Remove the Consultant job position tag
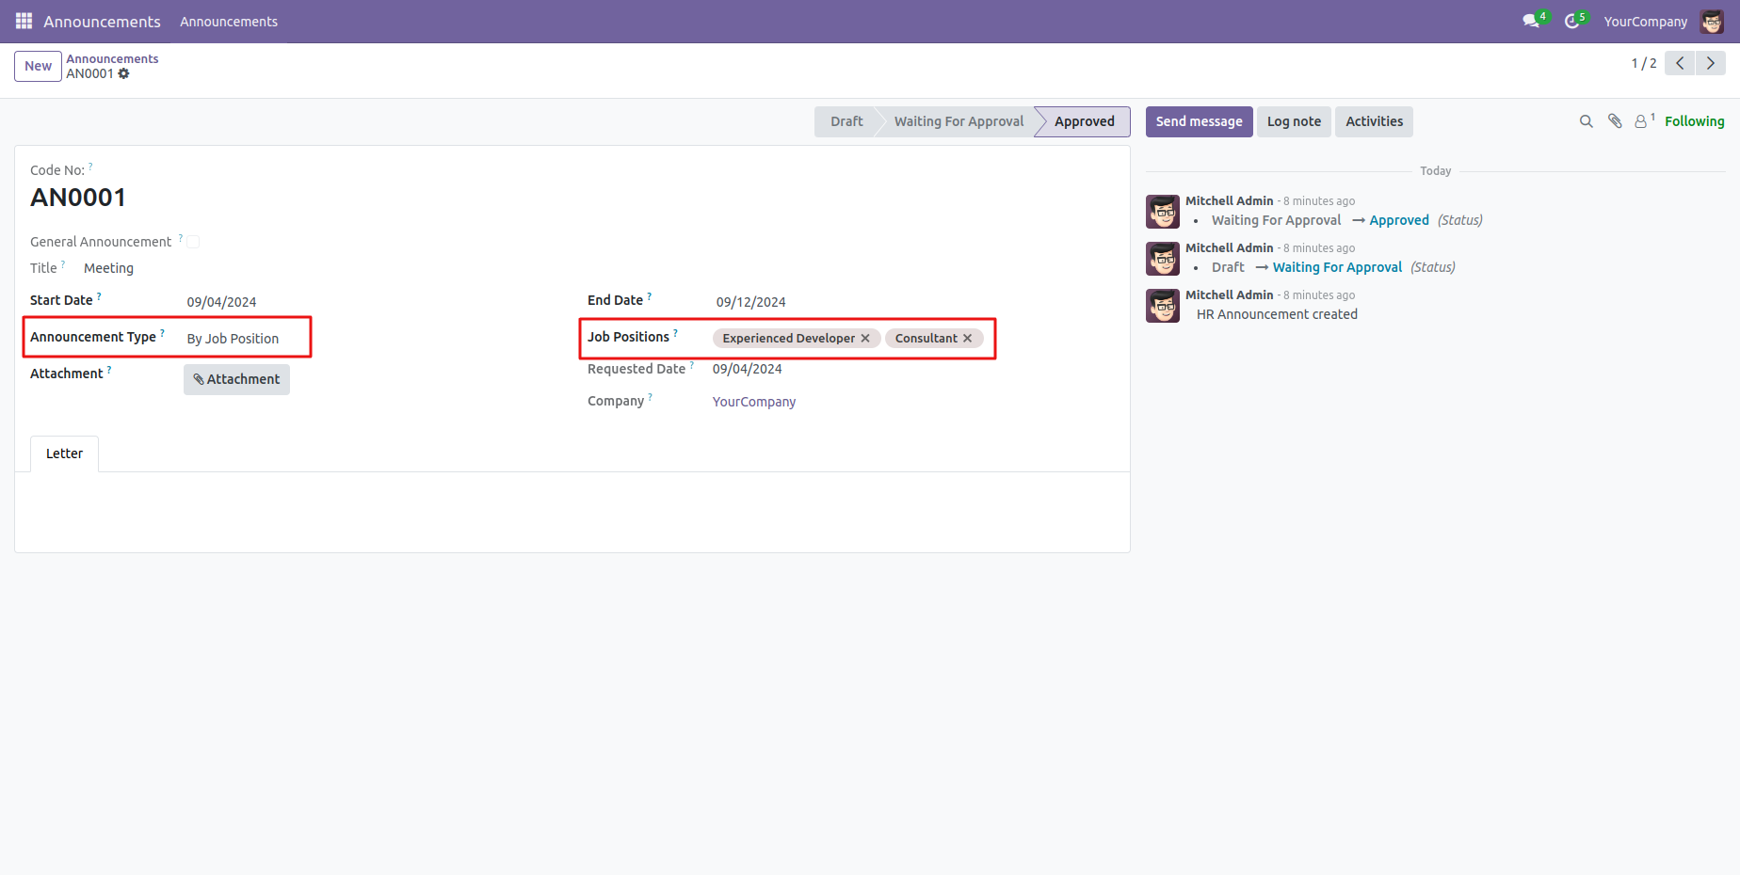Viewport: 1740px width, 875px height. 967,339
